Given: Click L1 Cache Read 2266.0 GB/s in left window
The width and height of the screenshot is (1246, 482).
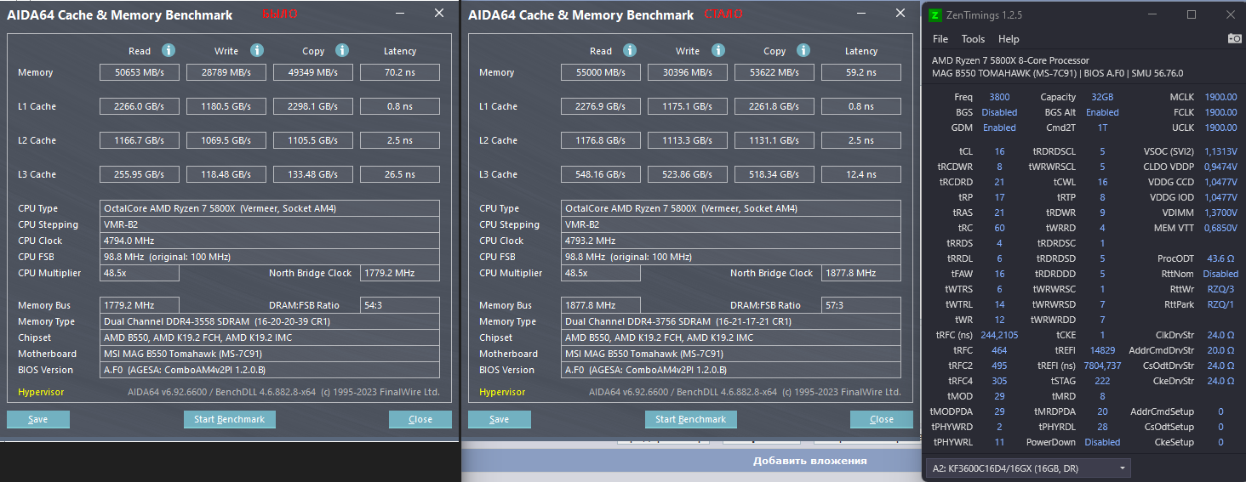Looking at the screenshot, I should [x=140, y=106].
